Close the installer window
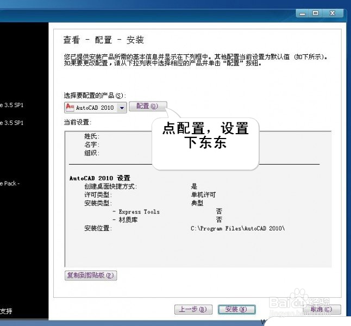 point(333,13)
